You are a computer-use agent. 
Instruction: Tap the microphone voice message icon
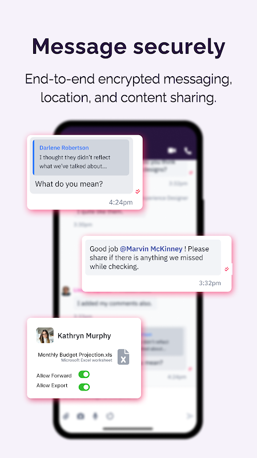[95, 416]
